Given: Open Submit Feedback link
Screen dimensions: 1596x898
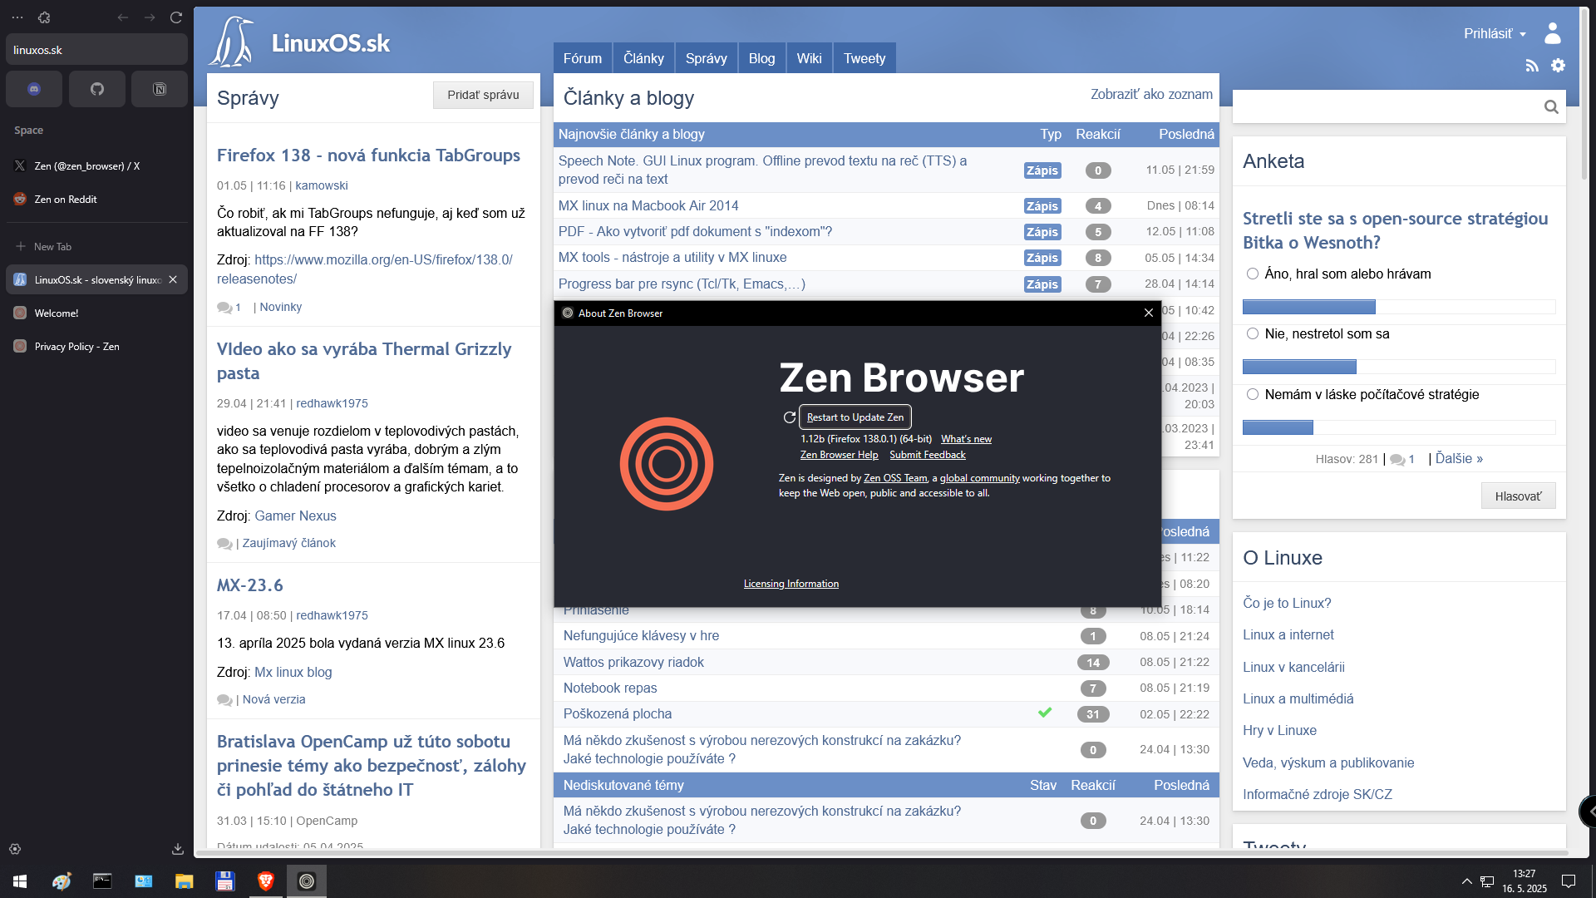Looking at the screenshot, I should click(927, 455).
